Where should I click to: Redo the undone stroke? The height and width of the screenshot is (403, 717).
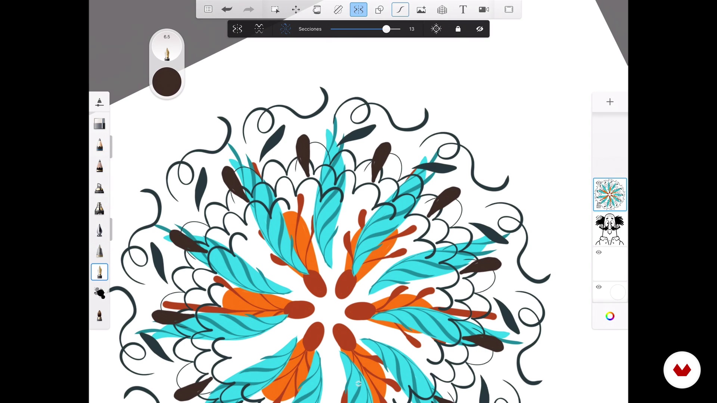(248, 9)
